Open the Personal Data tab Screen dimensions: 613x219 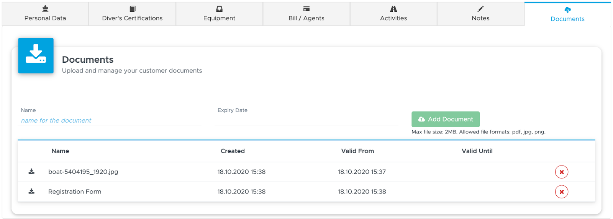point(45,14)
